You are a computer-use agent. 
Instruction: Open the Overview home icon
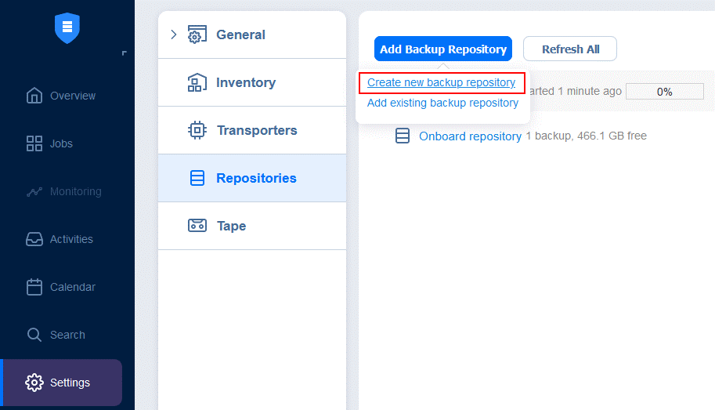[x=34, y=96]
